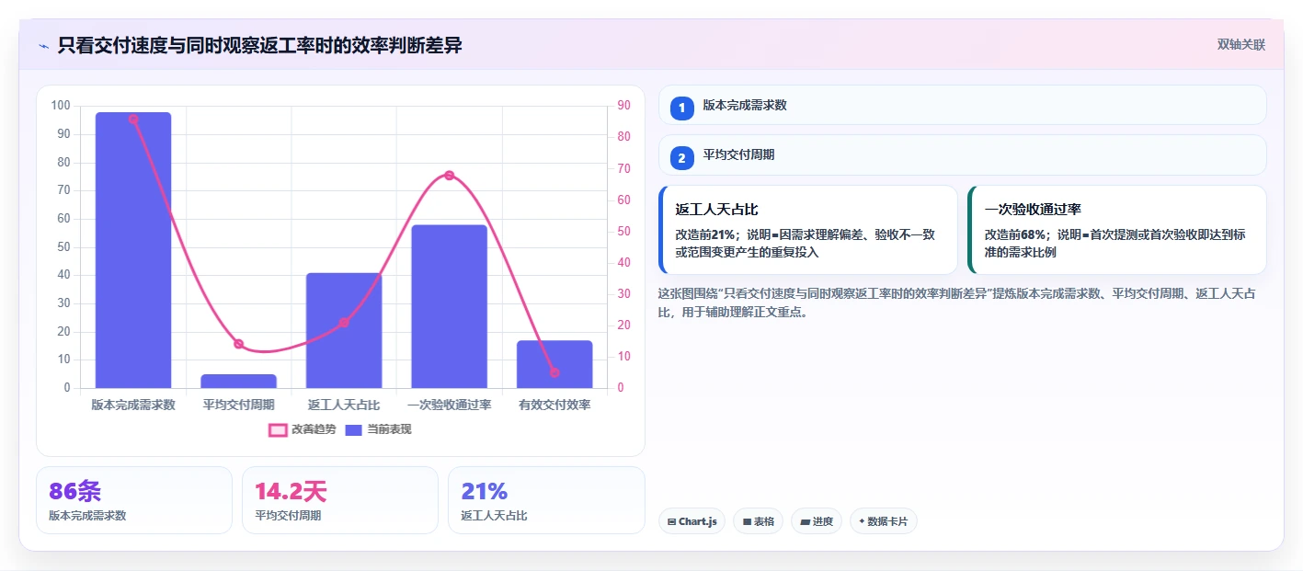Click the 数据卡片 tag
This screenshot has width=1303, height=571.
pyautogui.click(x=883, y=521)
